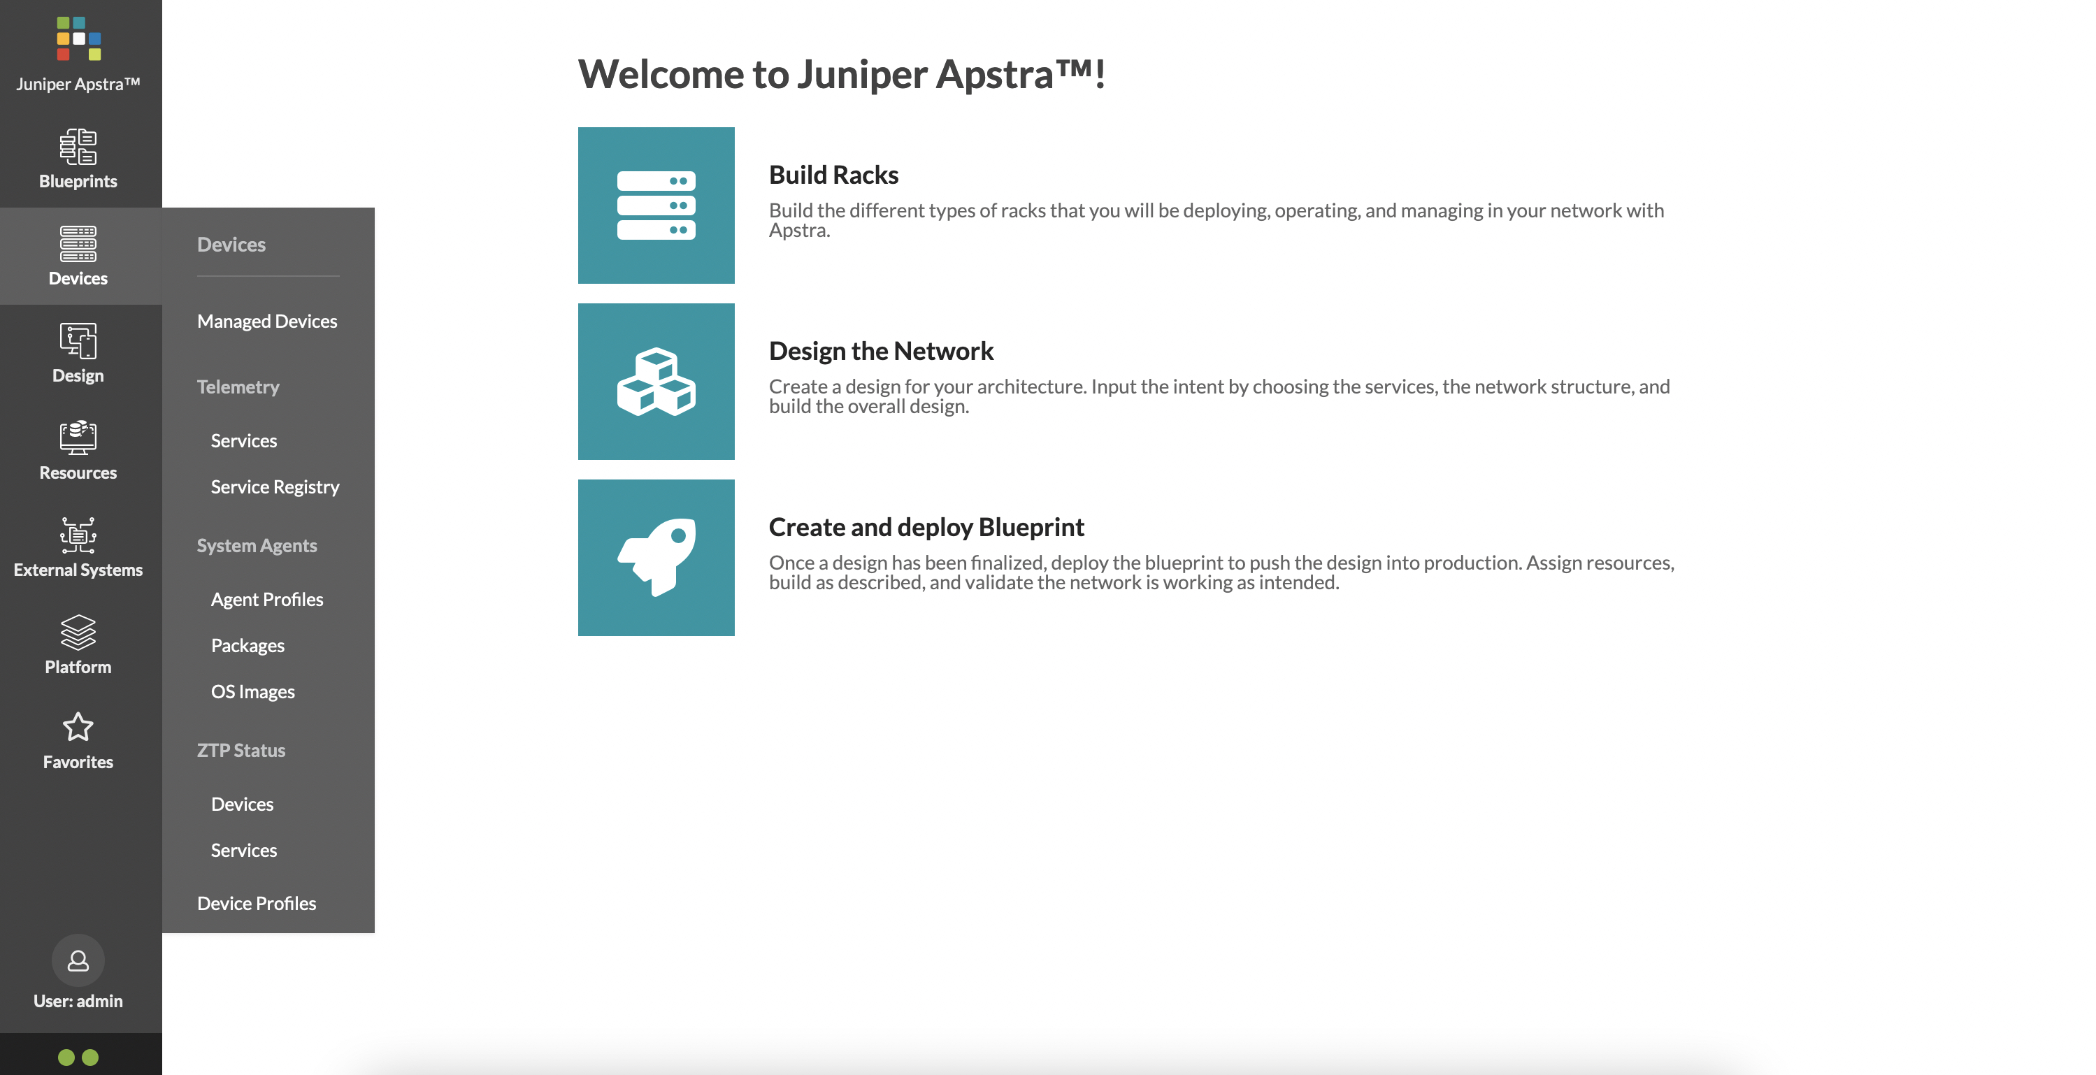Click the Telemetry section label
This screenshot has height=1075, width=2096.
(x=238, y=387)
